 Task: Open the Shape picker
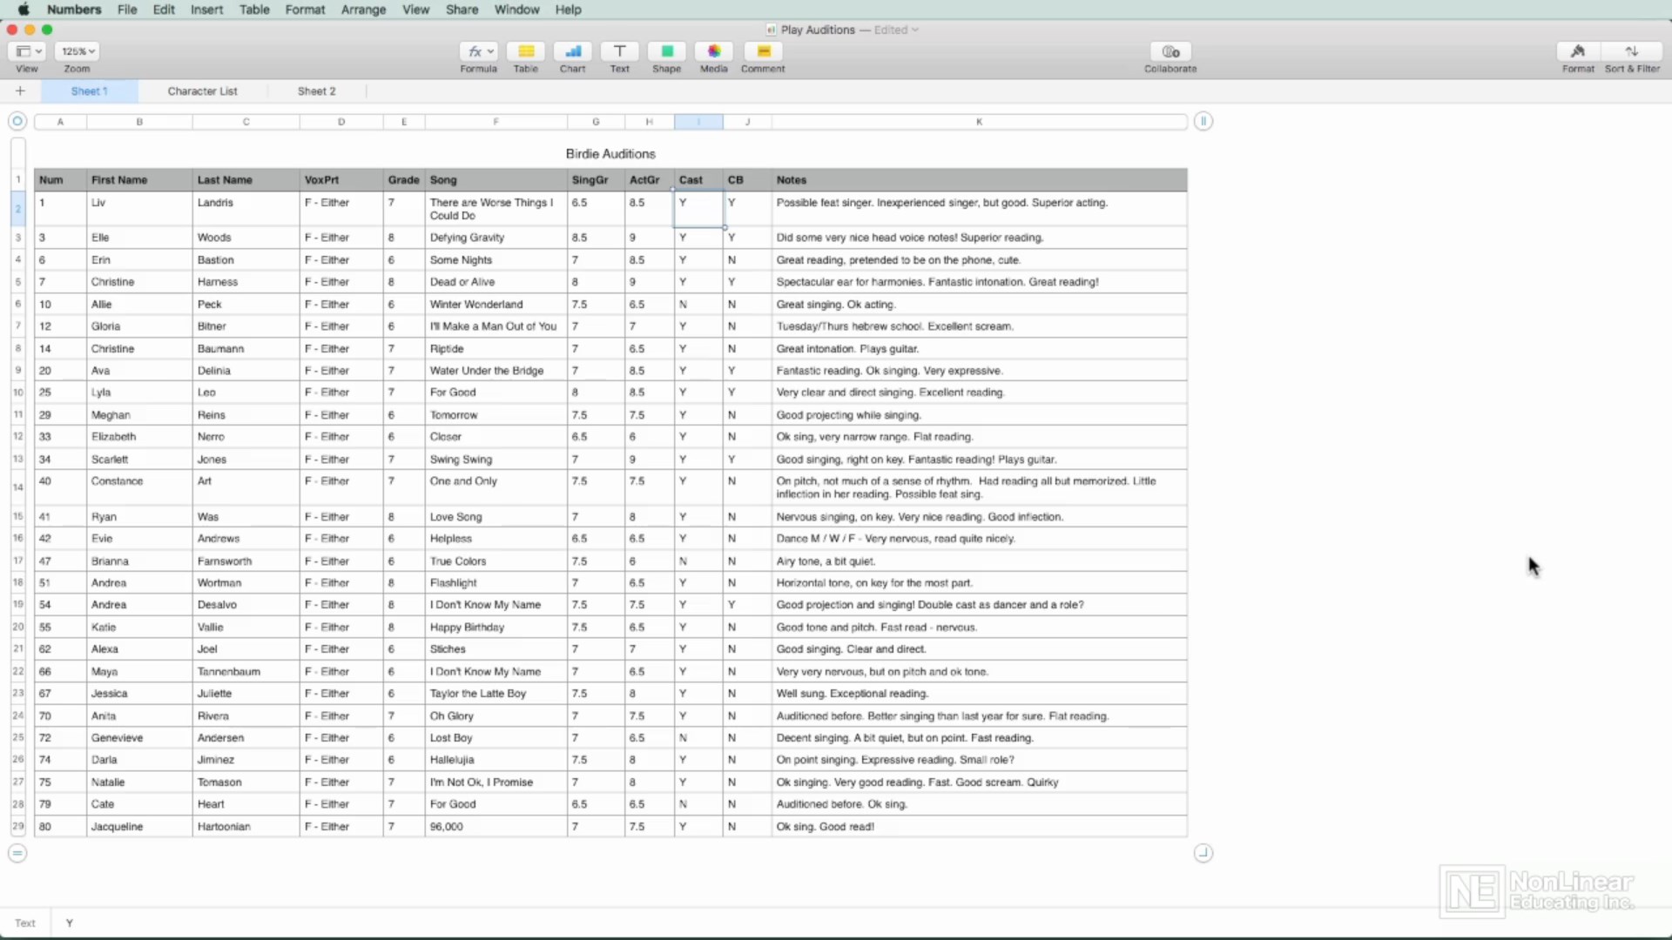coord(666,51)
